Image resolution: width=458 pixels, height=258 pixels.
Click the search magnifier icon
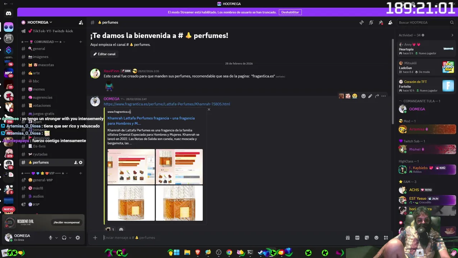click(x=452, y=23)
